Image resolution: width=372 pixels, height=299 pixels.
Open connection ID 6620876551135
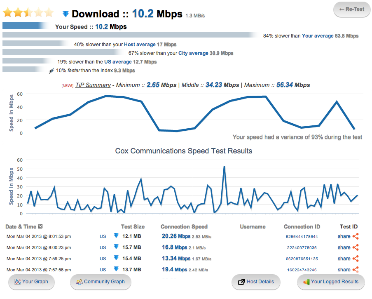tap(302, 259)
